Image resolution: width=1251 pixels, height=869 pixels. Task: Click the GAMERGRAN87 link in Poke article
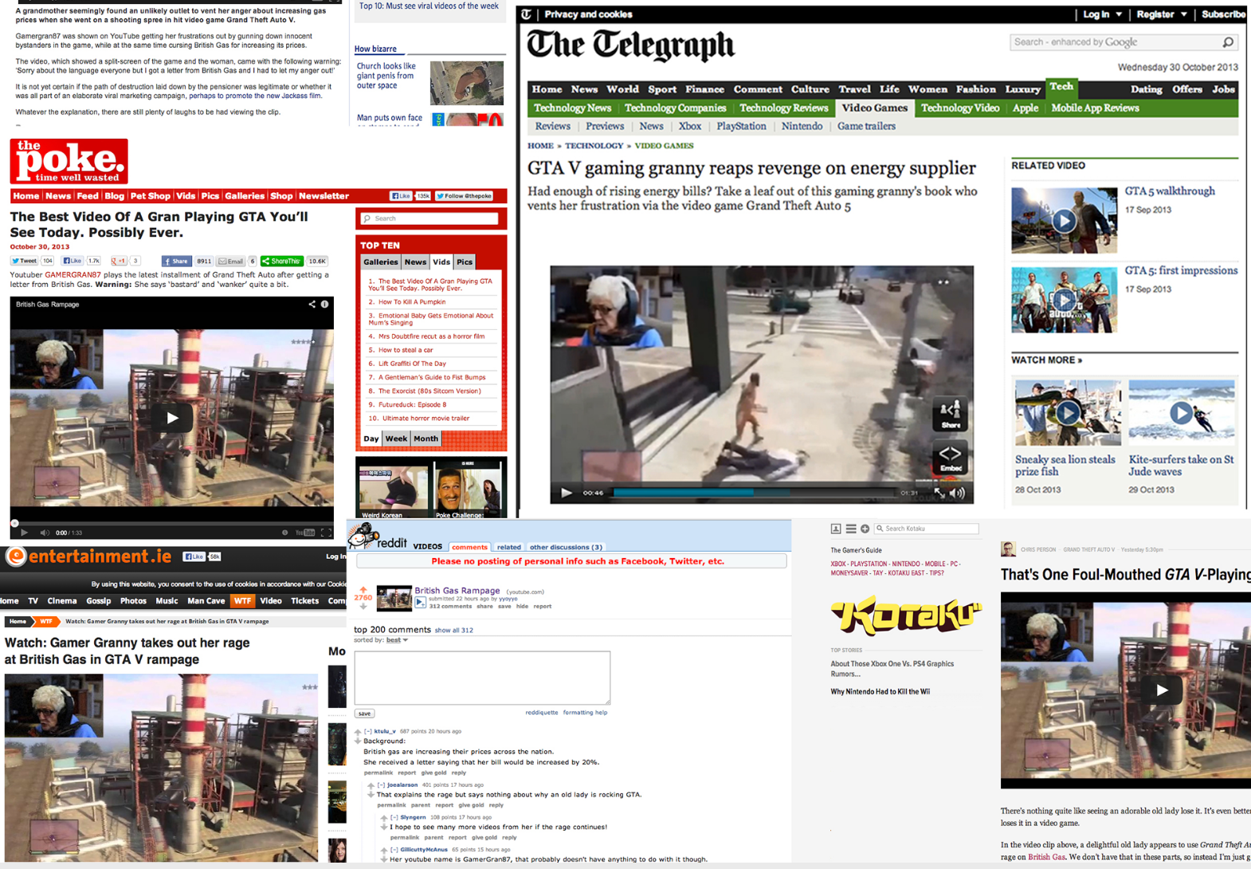pos(73,274)
